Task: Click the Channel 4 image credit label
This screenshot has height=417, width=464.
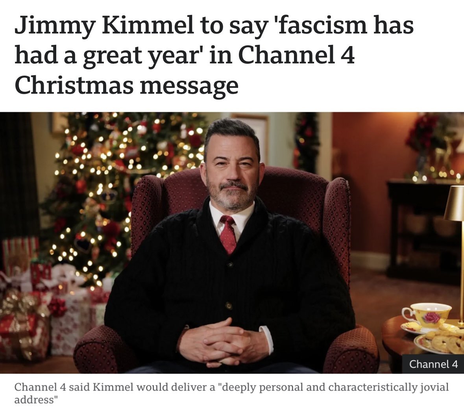Action: click(x=433, y=364)
